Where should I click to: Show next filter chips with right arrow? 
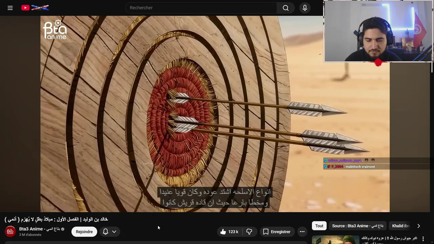pos(418,226)
